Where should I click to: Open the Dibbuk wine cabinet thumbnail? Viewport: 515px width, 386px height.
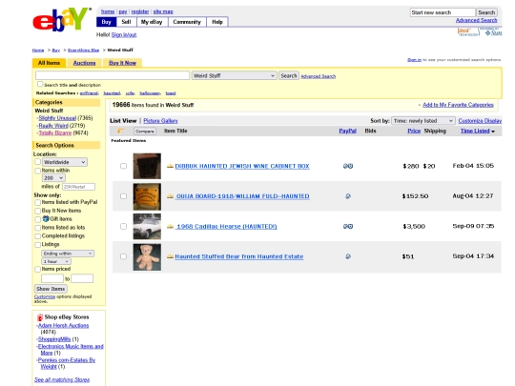(x=147, y=166)
